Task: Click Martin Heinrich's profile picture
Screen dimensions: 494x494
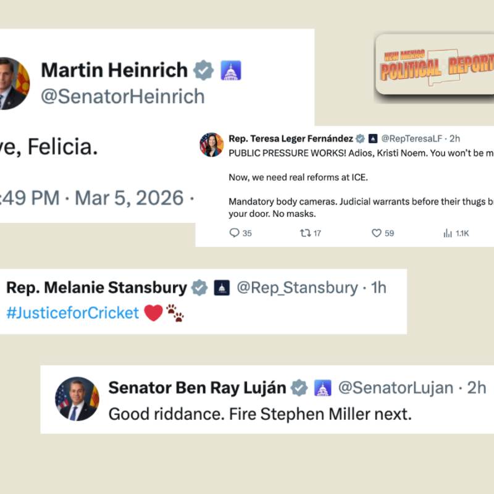Action: point(11,83)
